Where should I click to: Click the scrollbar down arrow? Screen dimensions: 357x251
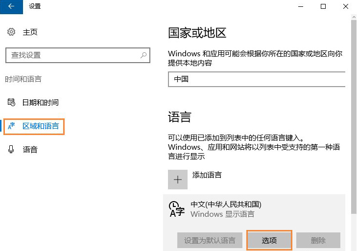point(354,247)
